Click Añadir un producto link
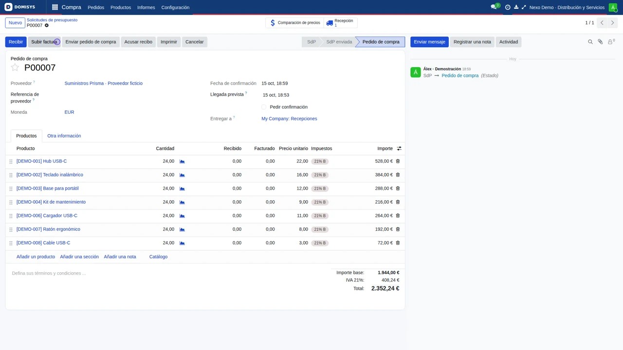Viewport: 623px width, 350px height. pos(36,257)
